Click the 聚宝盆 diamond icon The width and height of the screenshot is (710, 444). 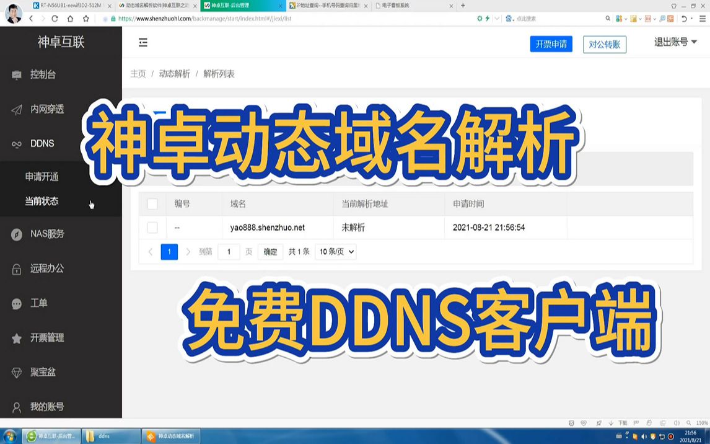[x=17, y=372]
